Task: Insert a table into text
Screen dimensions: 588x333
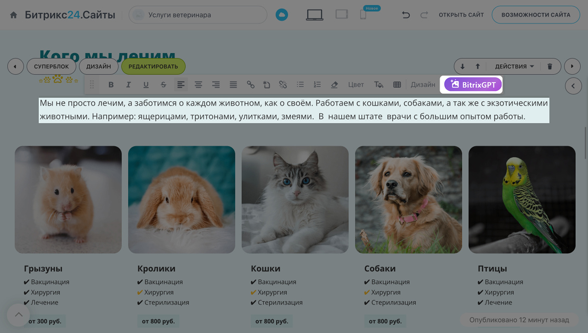Action: click(397, 85)
